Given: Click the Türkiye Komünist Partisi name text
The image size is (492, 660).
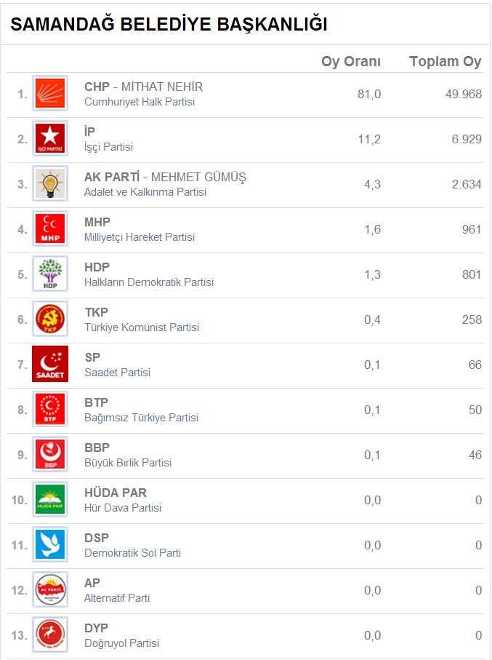Looking at the screenshot, I should pyautogui.click(x=142, y=327).
